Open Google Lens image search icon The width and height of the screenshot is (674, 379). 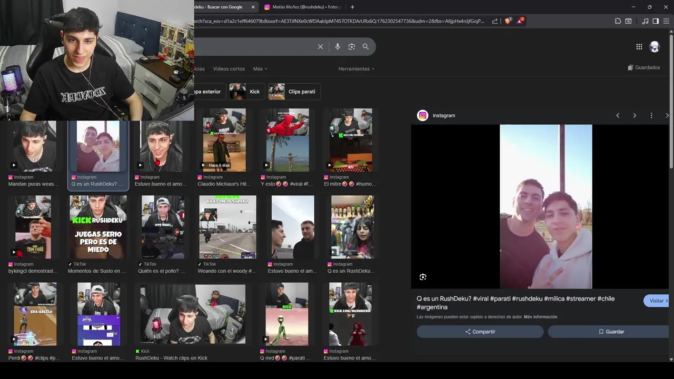tap(352, 47)
